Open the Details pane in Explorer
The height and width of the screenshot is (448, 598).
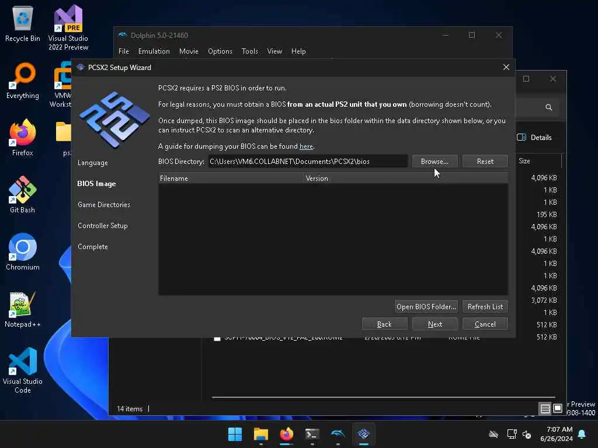pyautogui.click(x=534, y=138)
